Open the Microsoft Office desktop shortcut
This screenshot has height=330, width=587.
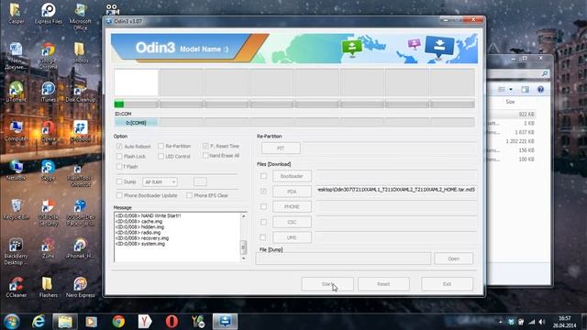(x=80, y=16)
